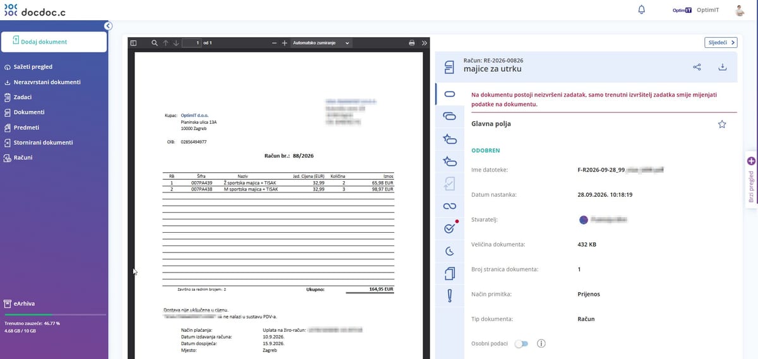Click the document size value 432 KB
The image size is (758, 359).
(587, 244)
